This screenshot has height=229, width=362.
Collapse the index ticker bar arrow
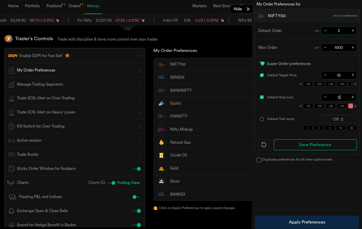(x=128, y=29)
